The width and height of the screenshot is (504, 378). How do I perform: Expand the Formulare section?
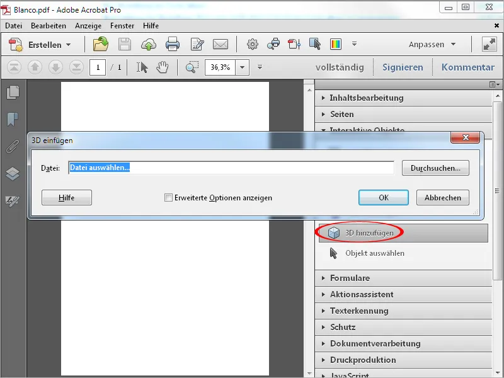403,278
